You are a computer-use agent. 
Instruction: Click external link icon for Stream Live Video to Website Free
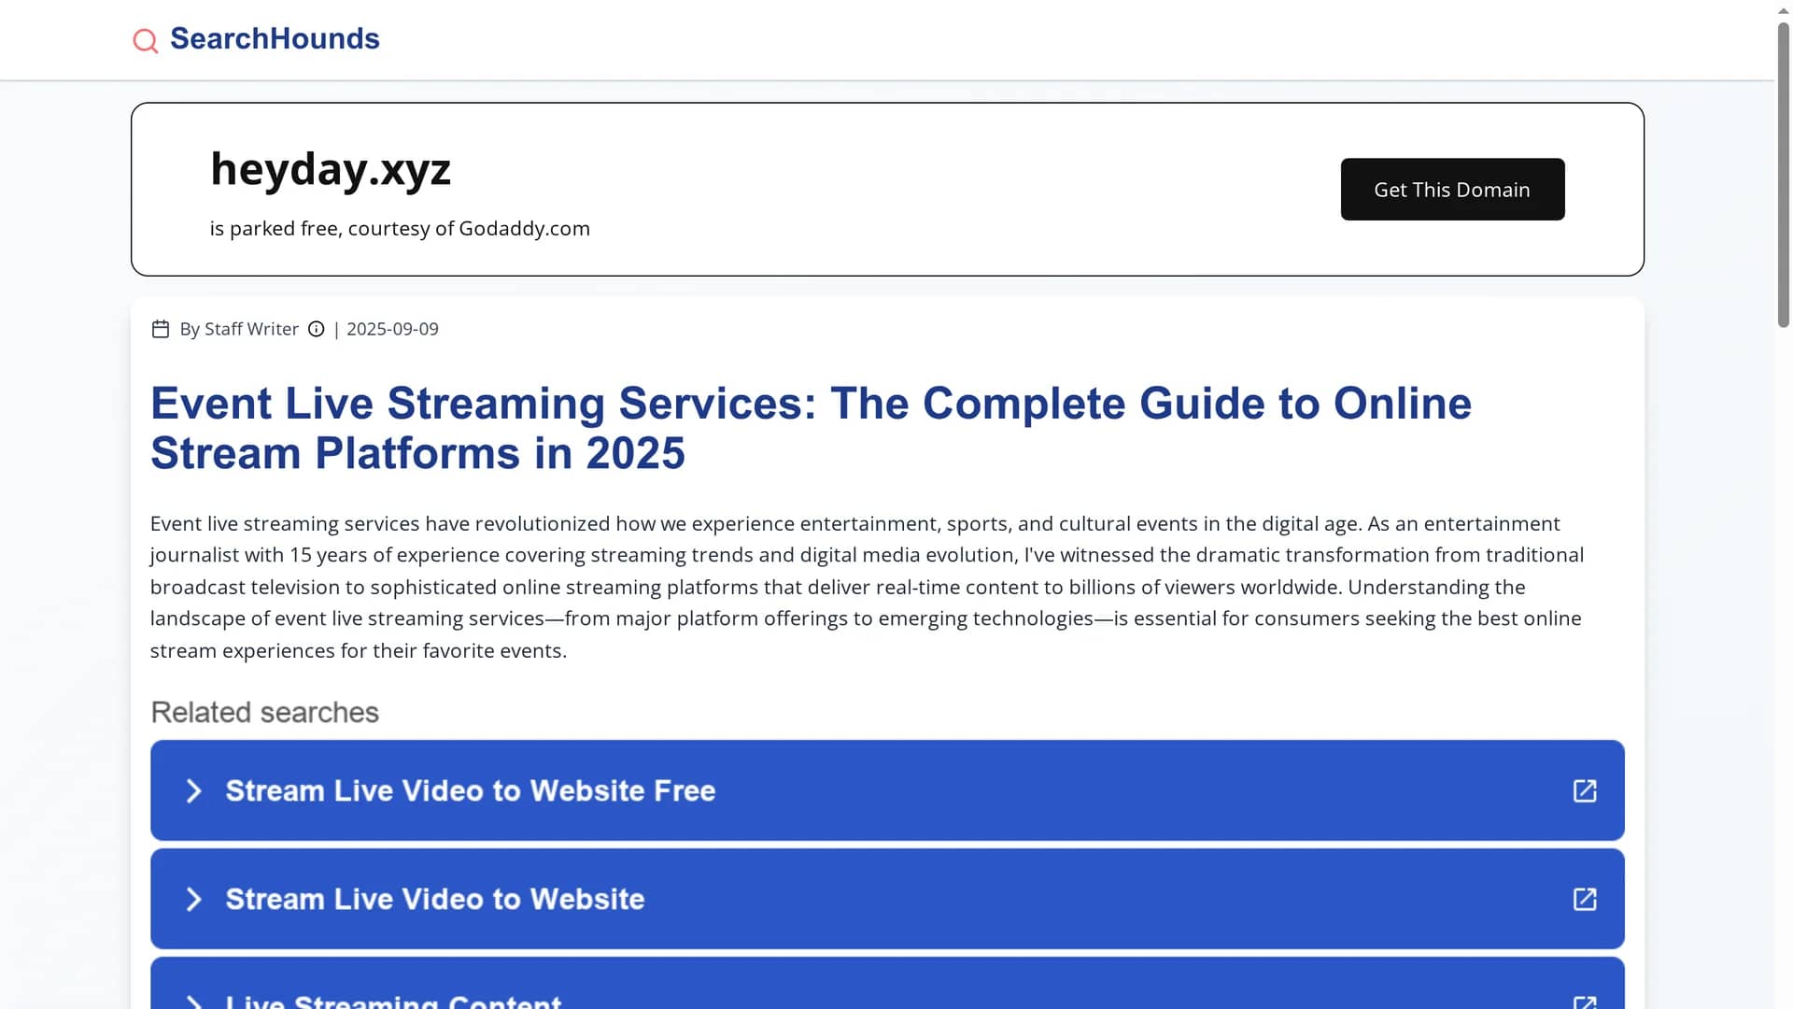coord(1585,790)
